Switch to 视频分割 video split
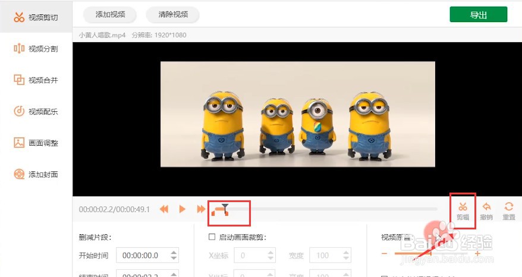This screenshot has width=522, height=277. coord(36,49)
